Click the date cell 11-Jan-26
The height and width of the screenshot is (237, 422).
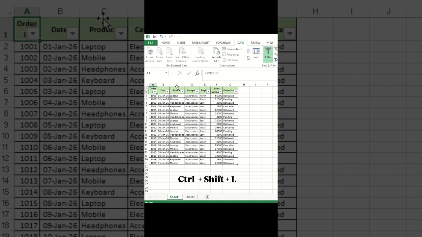click(163, 163)
